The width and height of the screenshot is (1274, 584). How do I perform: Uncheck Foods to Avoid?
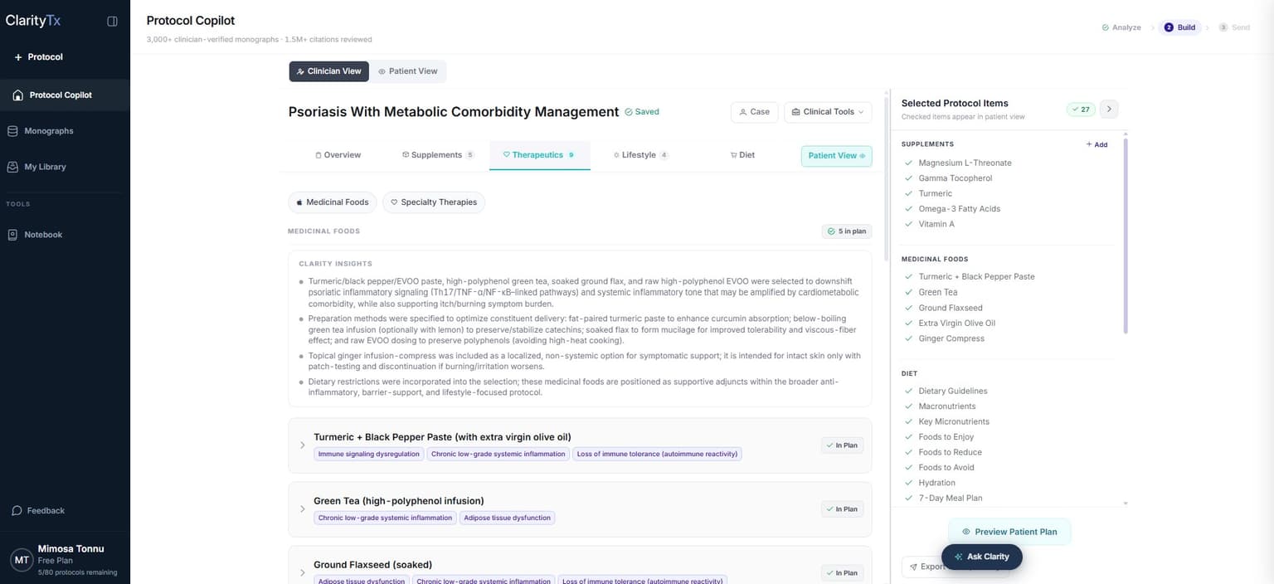909,468
